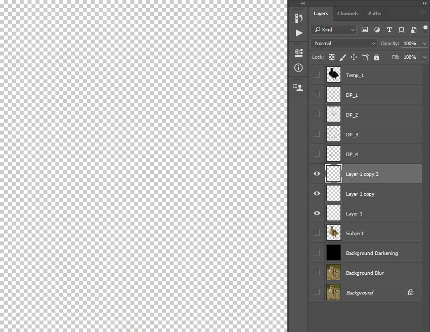Click the filter for pixel layers icon
This screenshot has width=430, height=332.
(x=365, y=29)
